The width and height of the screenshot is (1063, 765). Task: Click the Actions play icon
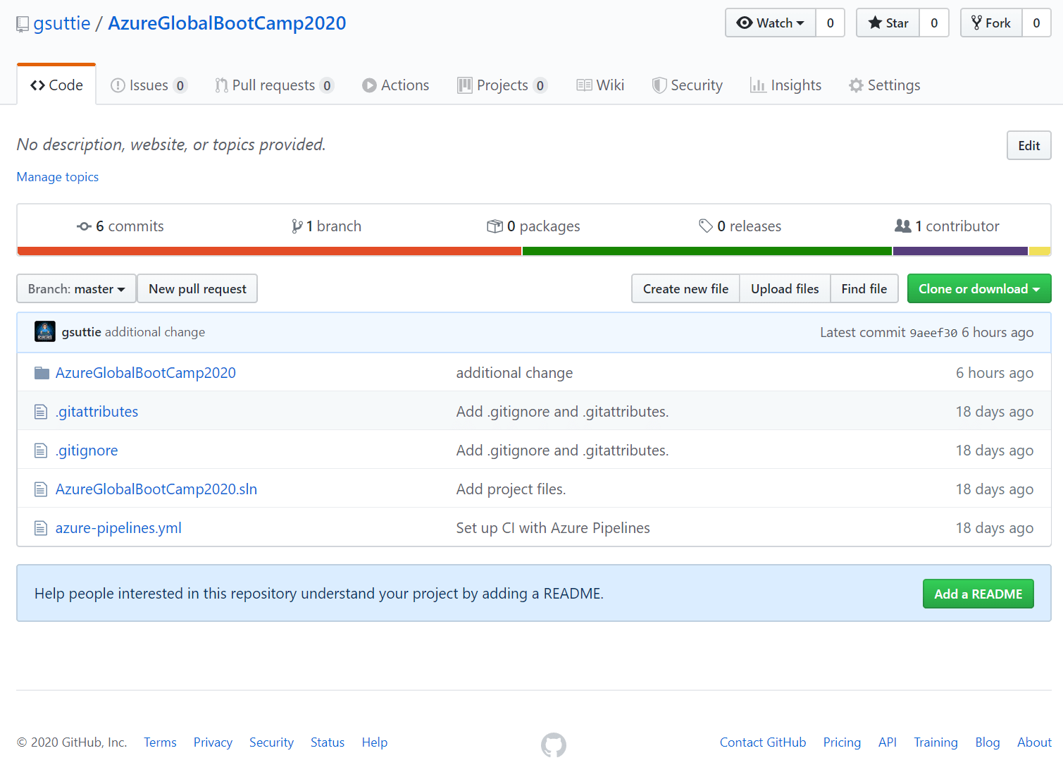pyautogui.click(x=369, y=85)
